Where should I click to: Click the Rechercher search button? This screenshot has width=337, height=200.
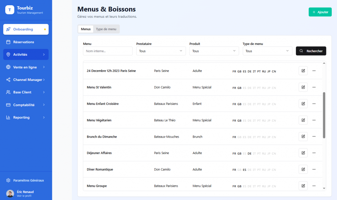click(x=311, y=51)
